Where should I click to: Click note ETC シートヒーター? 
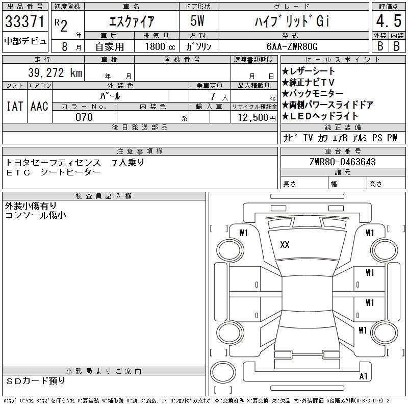pyautogui.click(x=54, y=172)
